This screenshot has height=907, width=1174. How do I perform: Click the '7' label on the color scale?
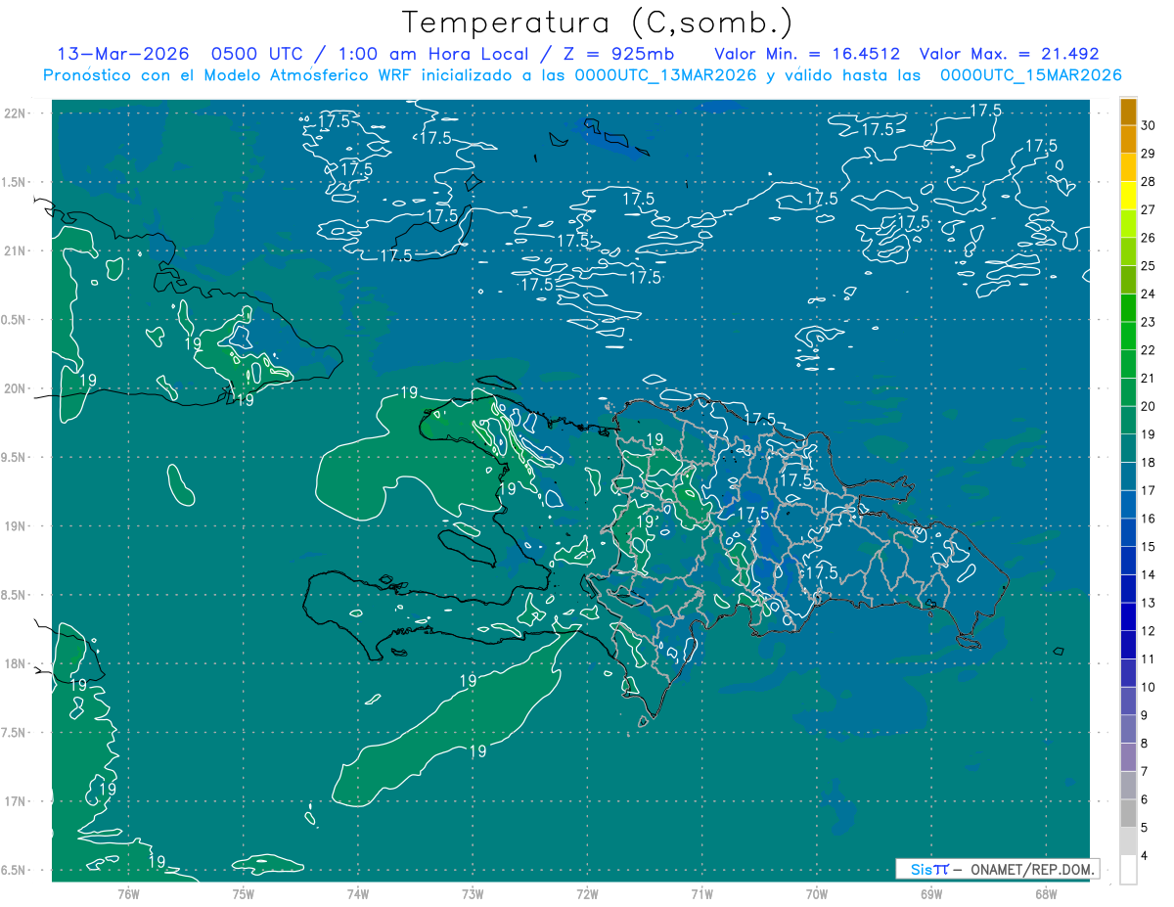coord(1146,771)
